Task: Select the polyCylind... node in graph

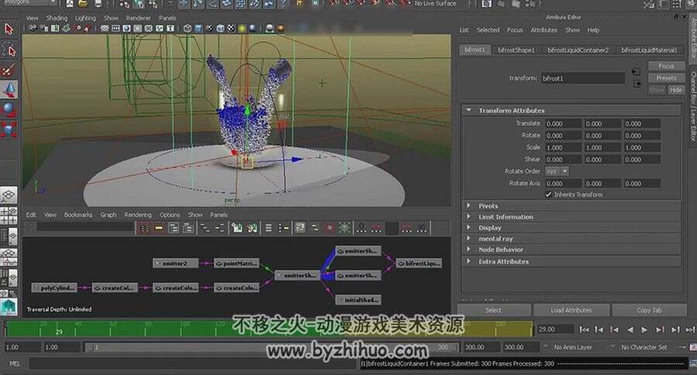Action: click(54, 288)
